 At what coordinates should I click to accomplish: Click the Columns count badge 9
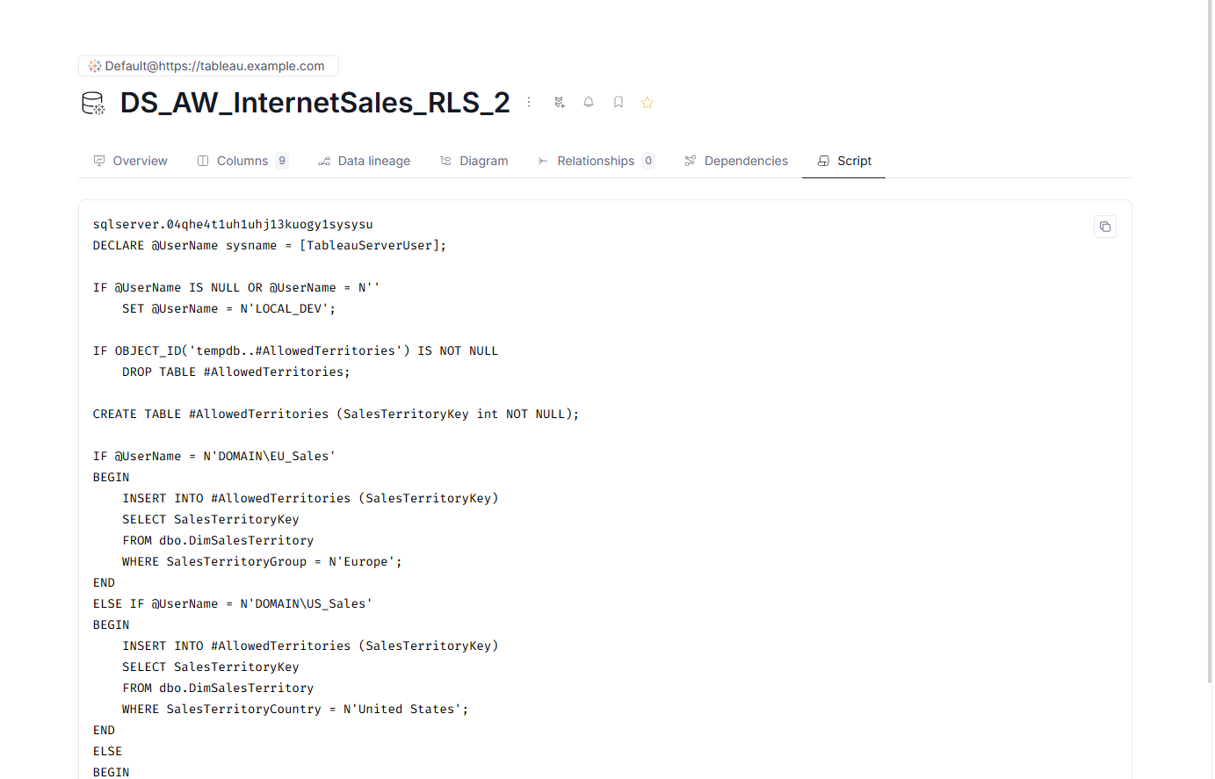282,161
